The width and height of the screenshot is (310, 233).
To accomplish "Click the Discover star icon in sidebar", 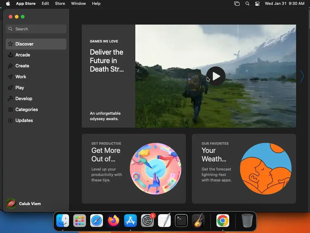I will coord(10,44).
